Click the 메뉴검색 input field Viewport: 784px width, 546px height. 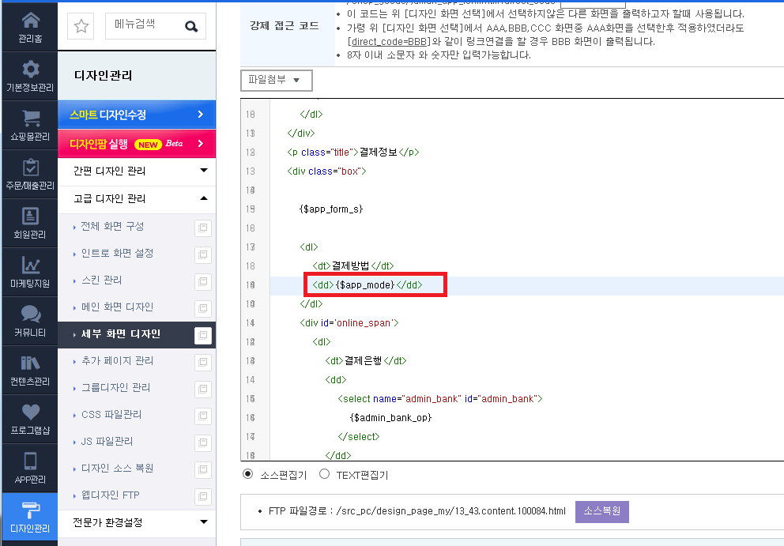click(x=145, y=26)
